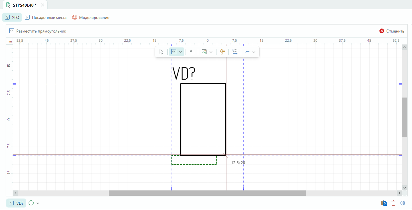Open settings via the gear icon

403,203
